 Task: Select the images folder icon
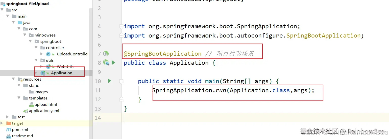tap(31, 92)
